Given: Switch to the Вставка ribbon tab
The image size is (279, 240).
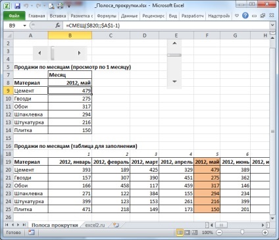Looking at the screenshot, I should coord(58,16).
